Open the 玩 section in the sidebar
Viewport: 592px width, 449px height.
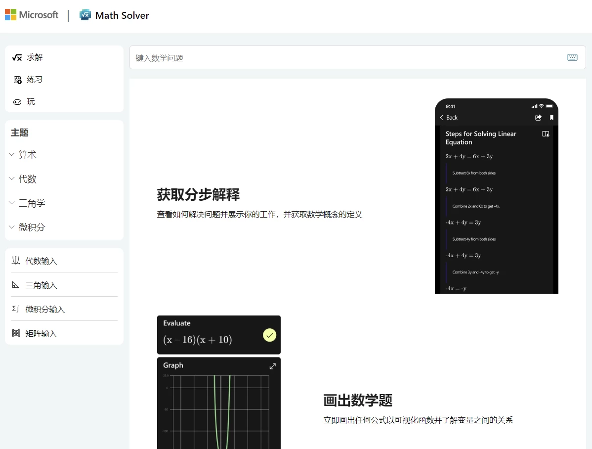pos(31,102)
